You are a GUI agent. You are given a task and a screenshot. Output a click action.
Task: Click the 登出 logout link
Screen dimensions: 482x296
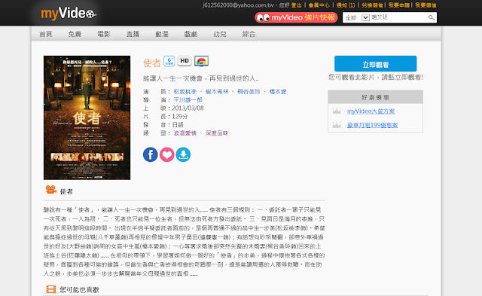(x=296, y=5)
